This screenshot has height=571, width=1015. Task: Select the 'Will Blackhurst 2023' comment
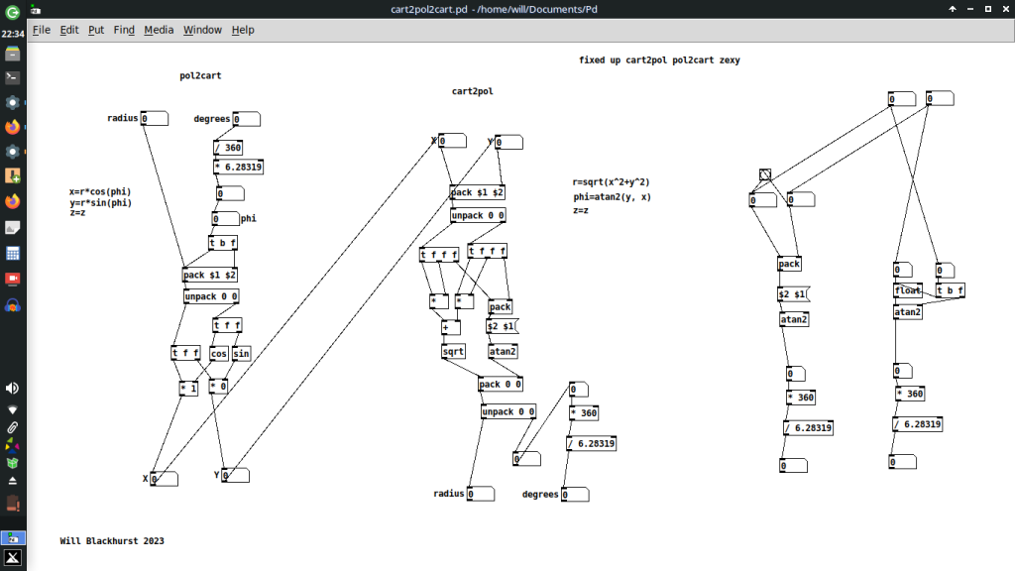[x=112, y=541]
